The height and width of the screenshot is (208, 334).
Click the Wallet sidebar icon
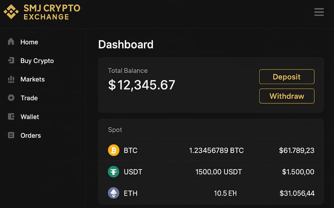(x=11, y=116)
